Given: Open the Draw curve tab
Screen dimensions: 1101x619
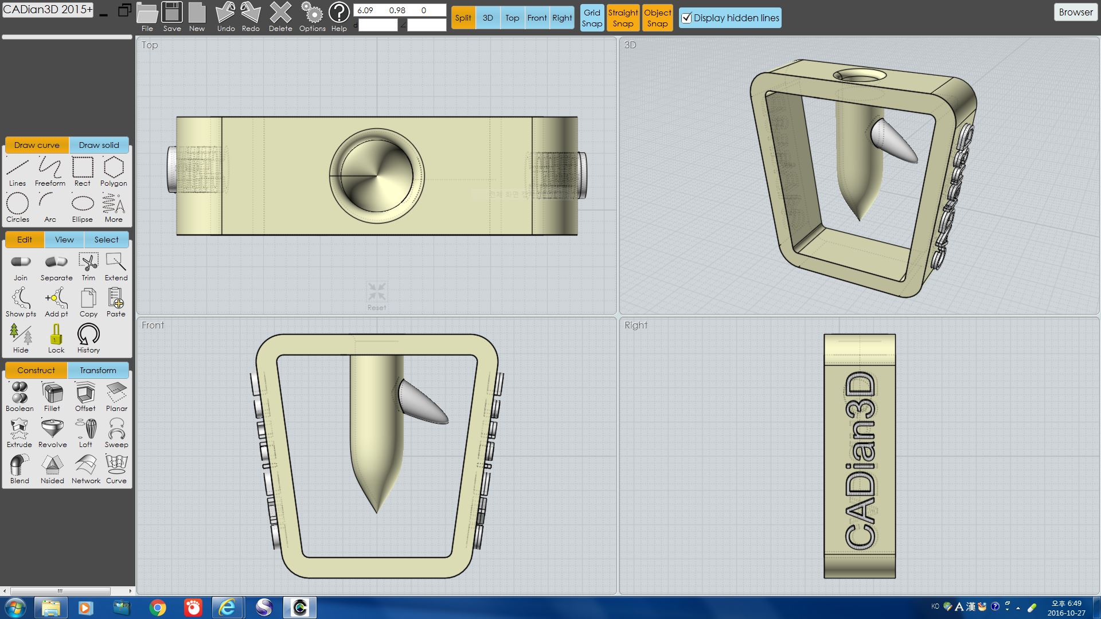Looking at the screenshot, I should coord(37,145).
